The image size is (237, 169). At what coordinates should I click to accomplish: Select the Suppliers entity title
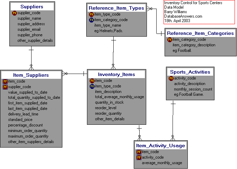point(32,7)
